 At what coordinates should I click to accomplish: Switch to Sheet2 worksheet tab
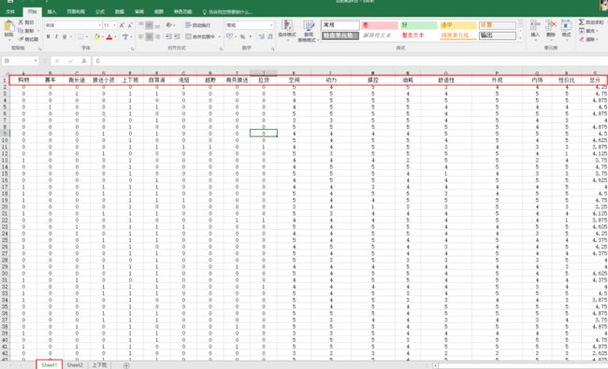pos(75,364)
